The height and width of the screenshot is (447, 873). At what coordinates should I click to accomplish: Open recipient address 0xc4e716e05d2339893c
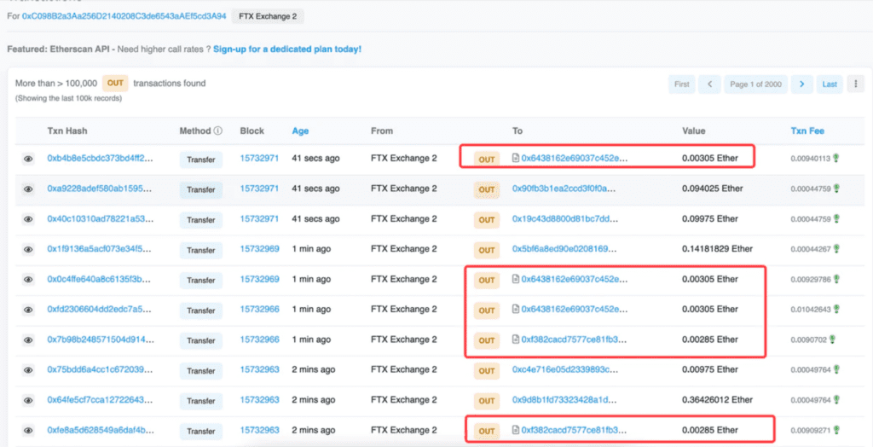[x=564, y=369]
